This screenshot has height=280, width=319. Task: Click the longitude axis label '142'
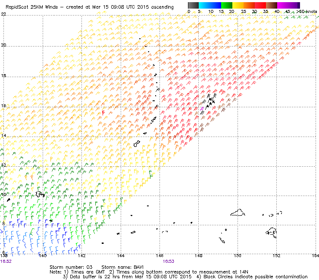click(x=82, y=255)
